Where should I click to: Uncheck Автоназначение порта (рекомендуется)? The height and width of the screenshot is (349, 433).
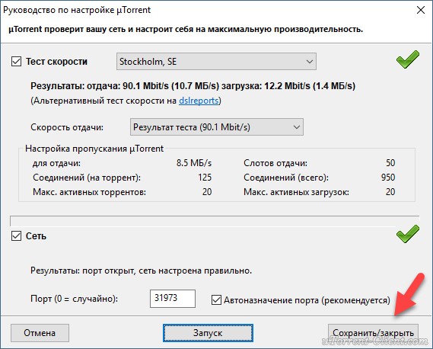(x=216, y=299)
